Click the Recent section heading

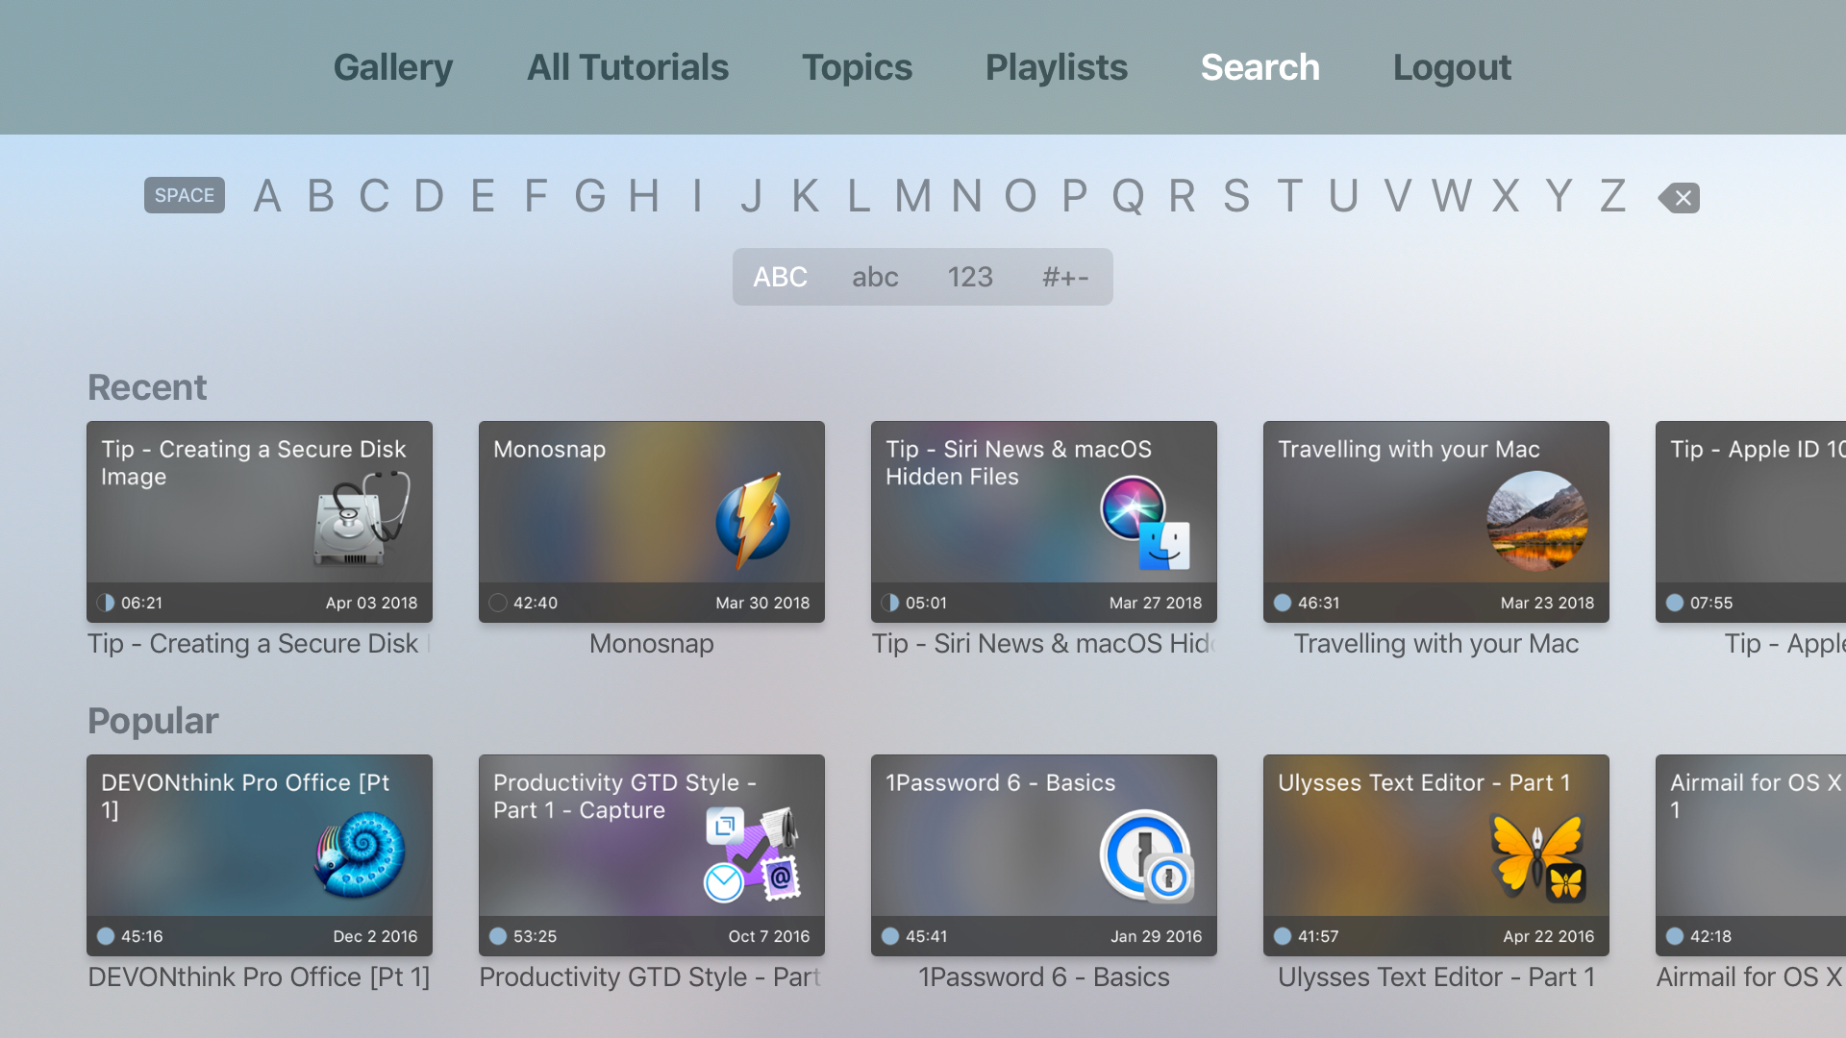click(147, 387)
